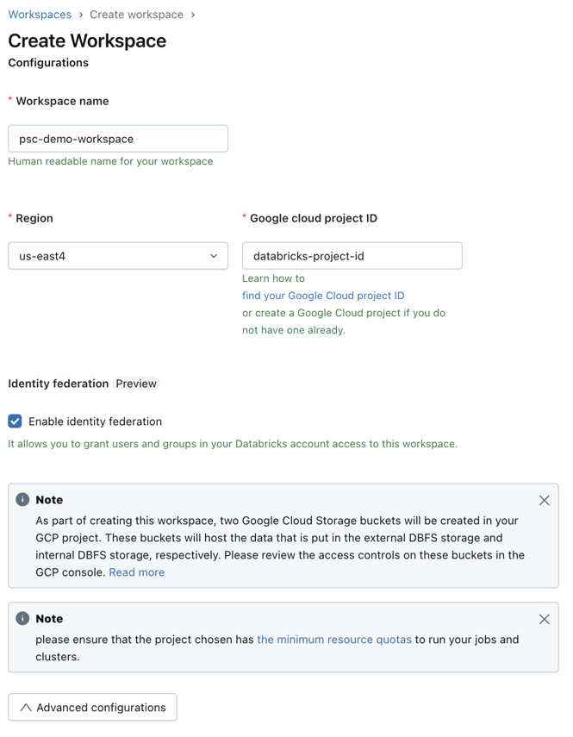Click info icon on storage buckets note

click(x=22, y=500)
